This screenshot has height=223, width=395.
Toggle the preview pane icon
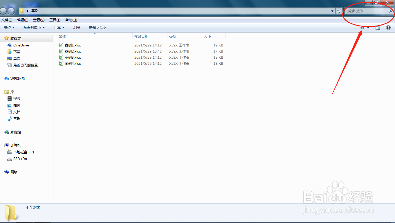tap(378, 28)
